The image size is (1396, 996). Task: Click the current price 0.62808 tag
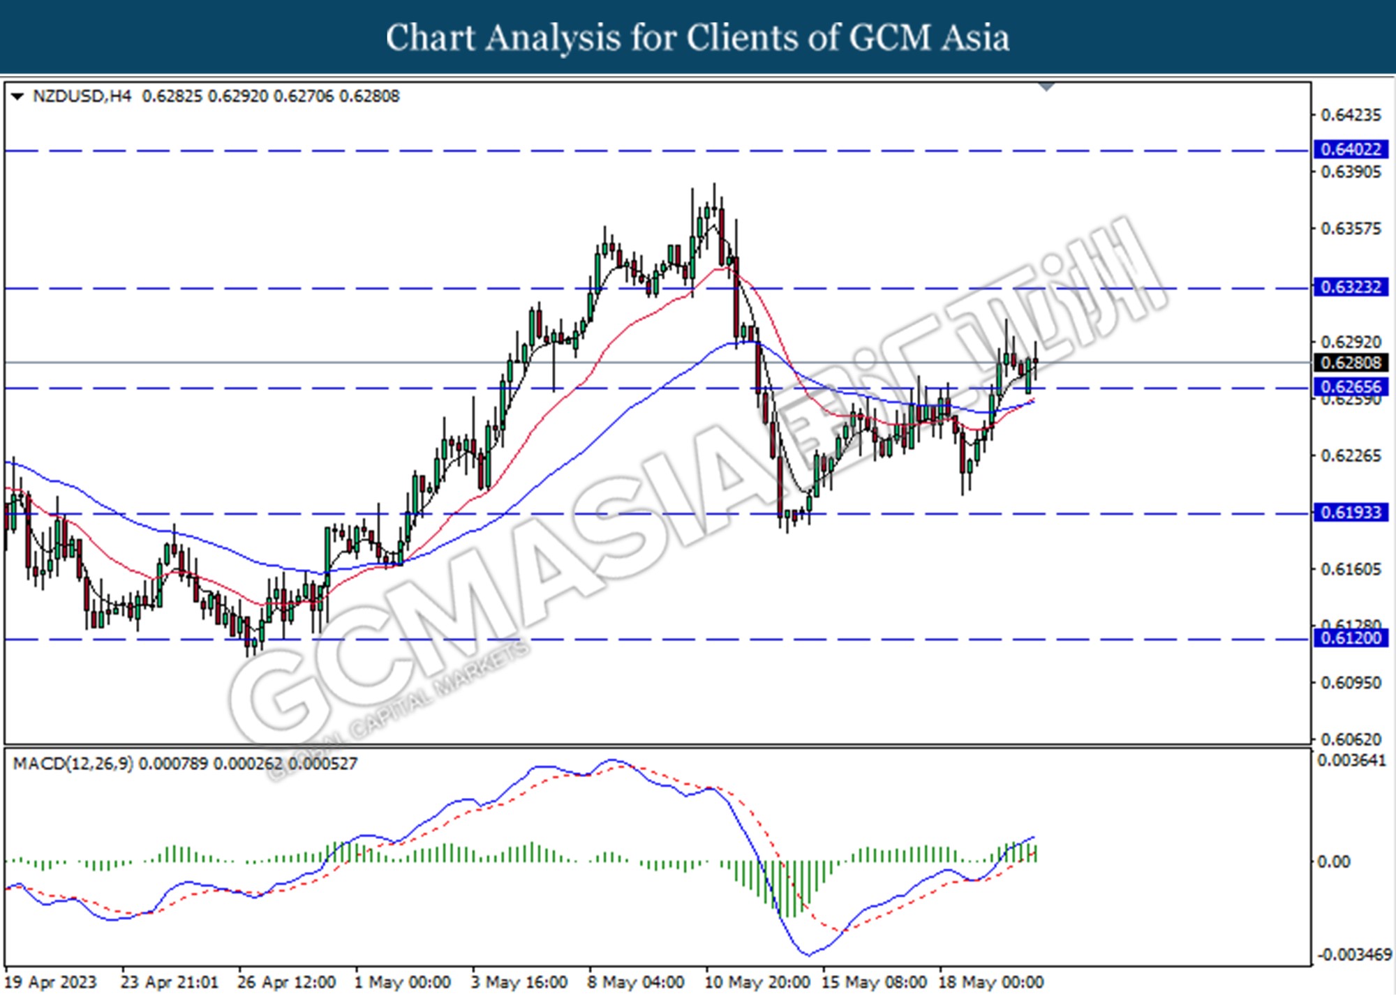point(1351,363)
